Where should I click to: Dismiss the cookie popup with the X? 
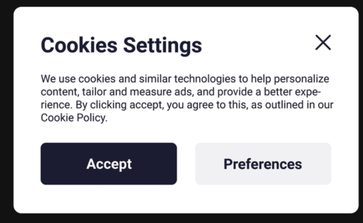[323, 42]
